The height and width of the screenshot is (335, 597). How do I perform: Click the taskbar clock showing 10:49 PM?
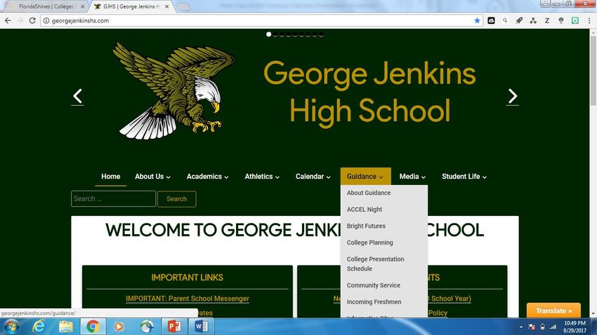tap(575, 327)
